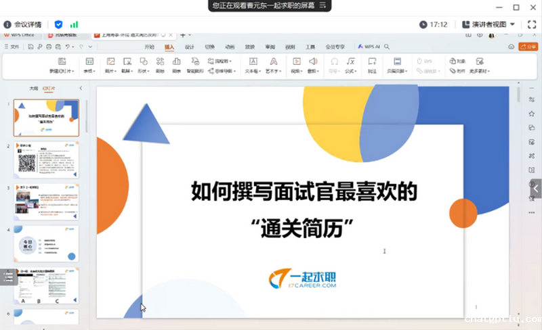The width and height of the screenshot is (542, 330).
Task: Switch to the Slide Show (放映) ribbon tab
Action: [x=249, y=47]
